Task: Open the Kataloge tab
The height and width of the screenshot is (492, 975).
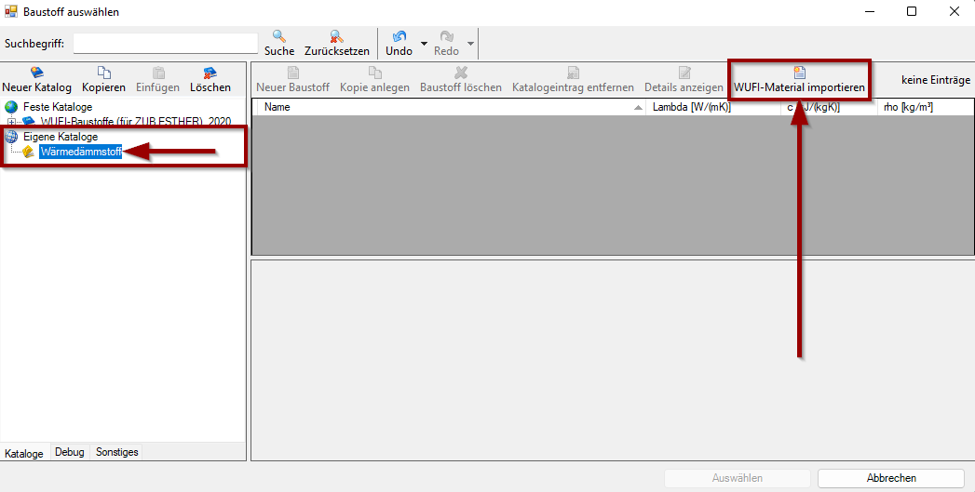Action: point(24,453)
